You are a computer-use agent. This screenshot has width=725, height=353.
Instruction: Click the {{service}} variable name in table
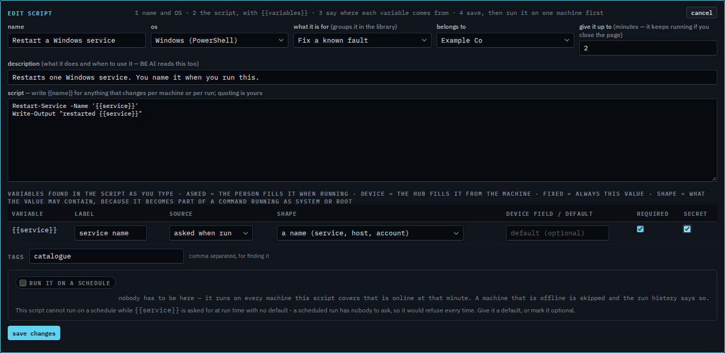(34, 230)
